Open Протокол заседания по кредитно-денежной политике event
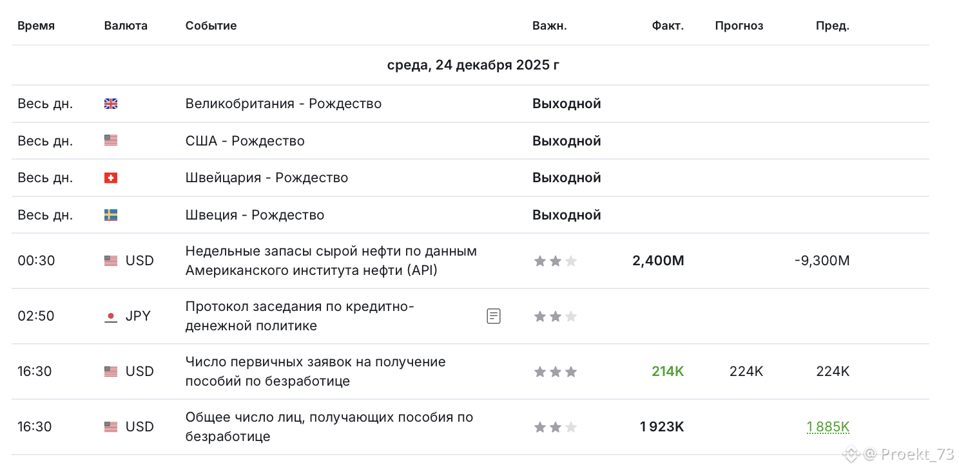 300,316
